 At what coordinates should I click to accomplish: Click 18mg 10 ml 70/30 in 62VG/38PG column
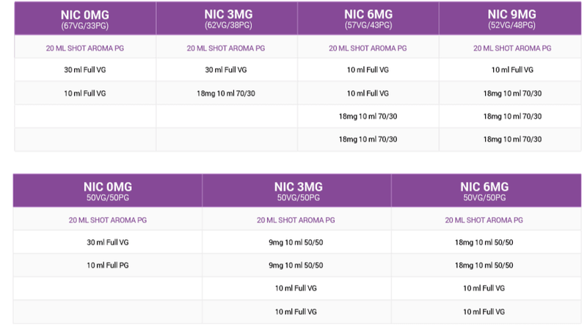point(226,94)
